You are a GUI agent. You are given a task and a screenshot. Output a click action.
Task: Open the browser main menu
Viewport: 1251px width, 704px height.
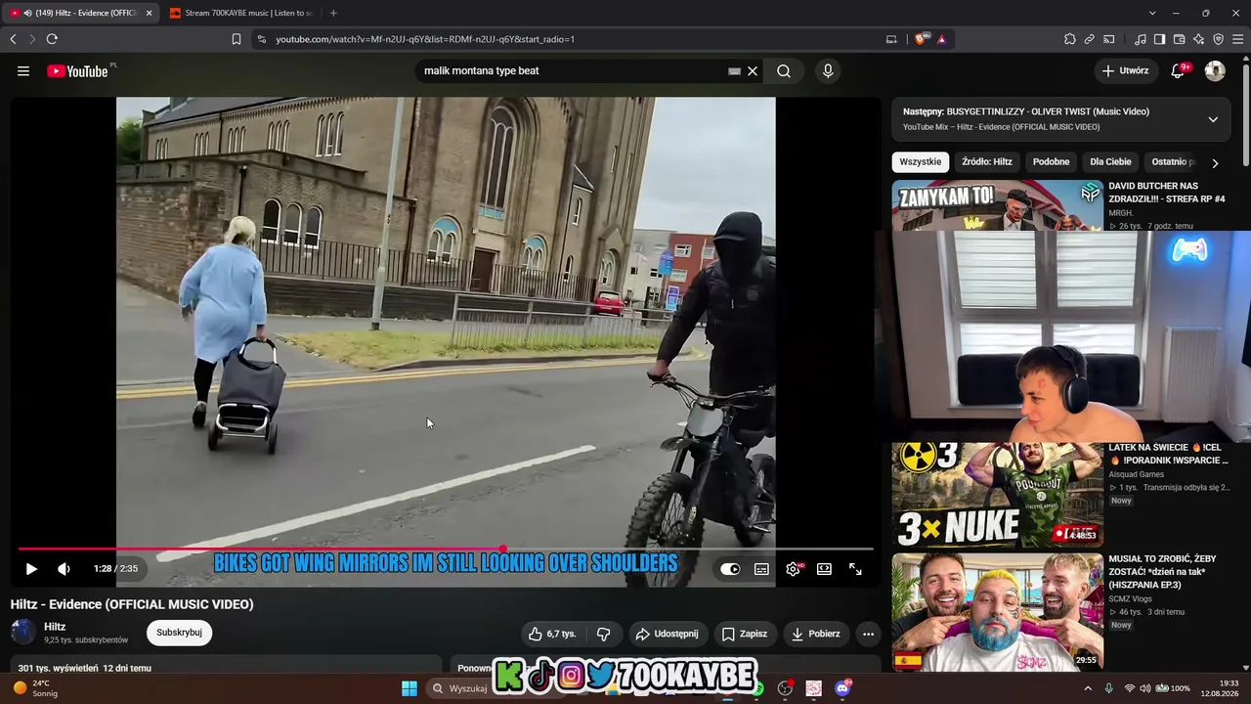coord(1238,39)
